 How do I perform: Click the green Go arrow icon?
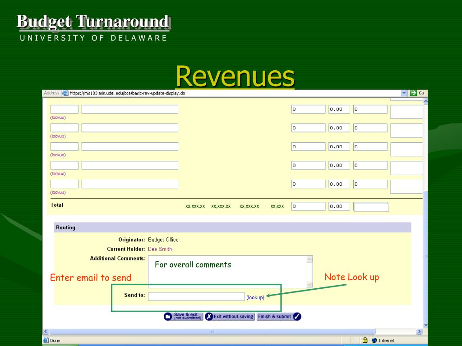pos(413,93)
